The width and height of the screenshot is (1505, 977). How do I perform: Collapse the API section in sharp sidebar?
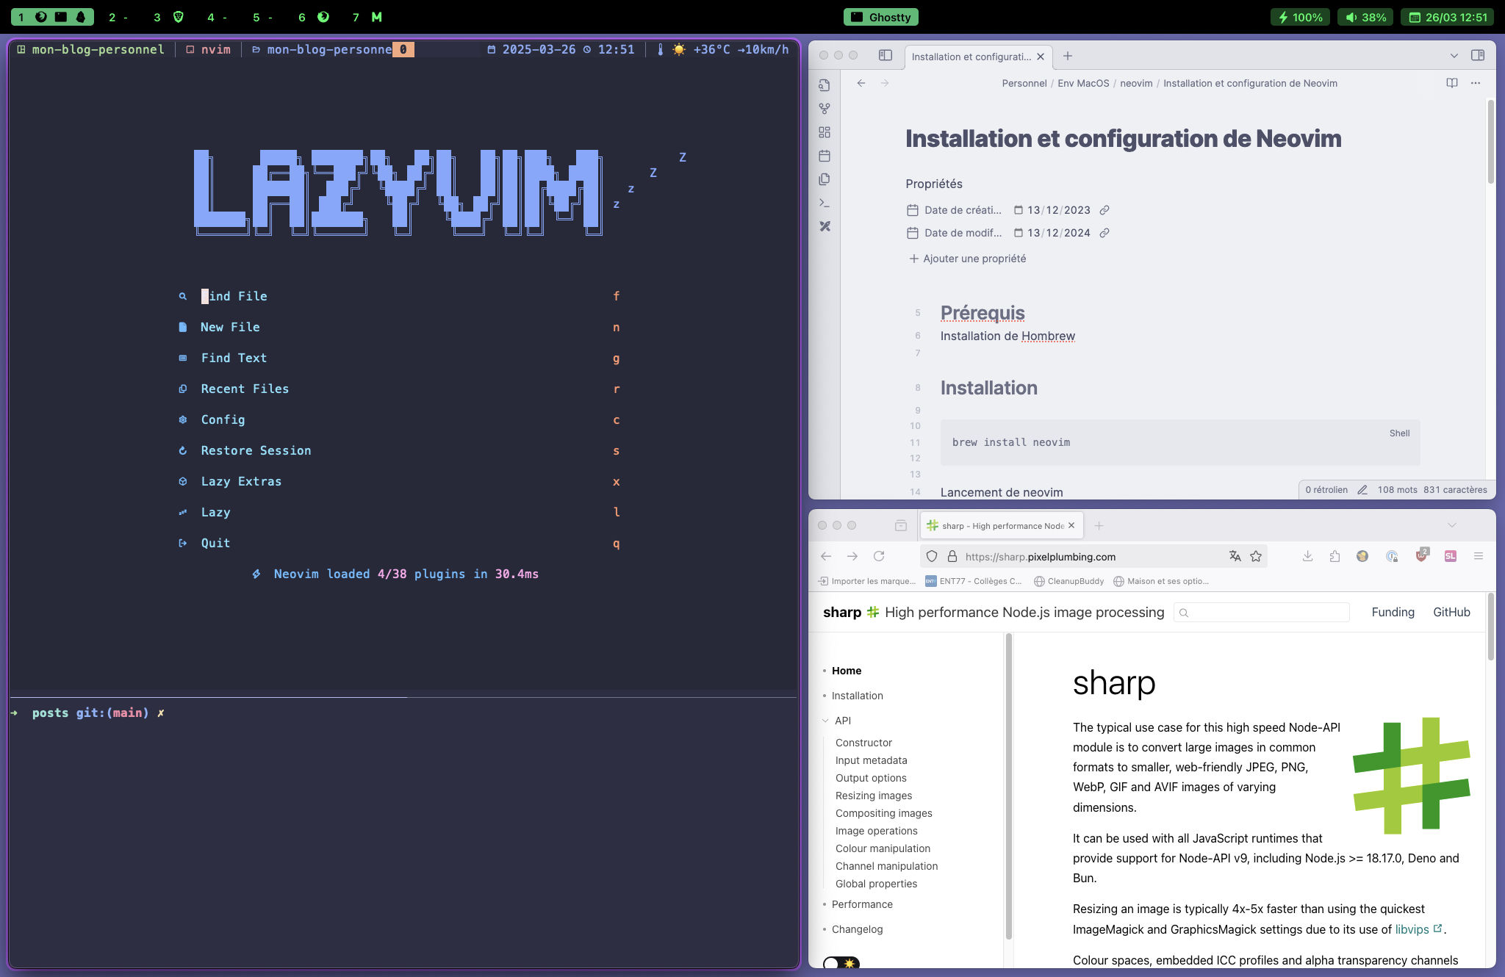tap(825, 721)
